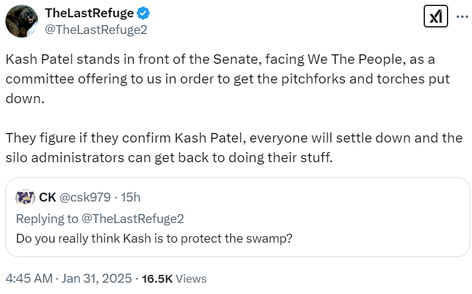Screen dimensions: 472x294
Task: Click the 4:45 AM post time
Action: 29,278
